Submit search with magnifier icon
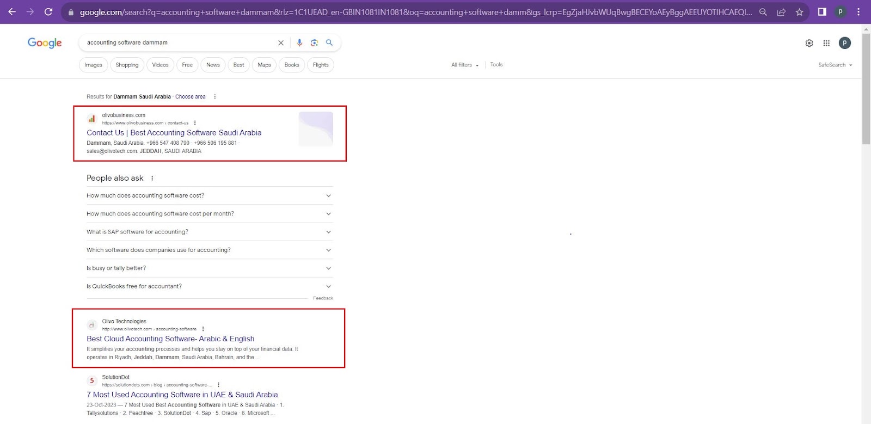Viewport: 871px width, 424px height. tap(329, 42)
